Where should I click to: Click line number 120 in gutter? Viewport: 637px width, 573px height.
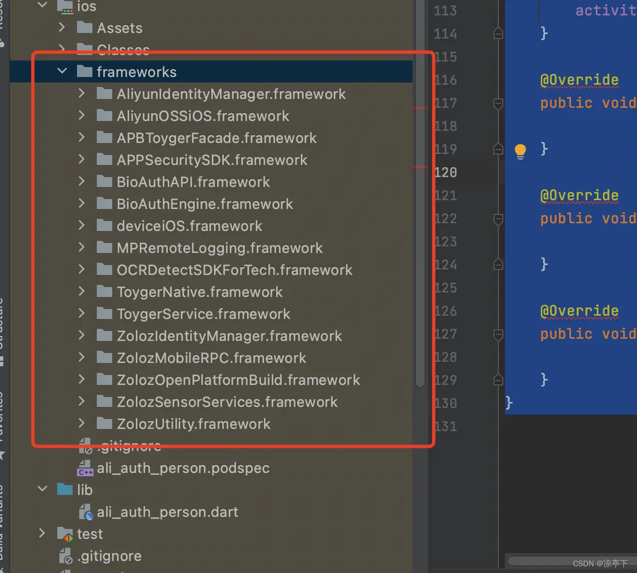pos(445,172)
